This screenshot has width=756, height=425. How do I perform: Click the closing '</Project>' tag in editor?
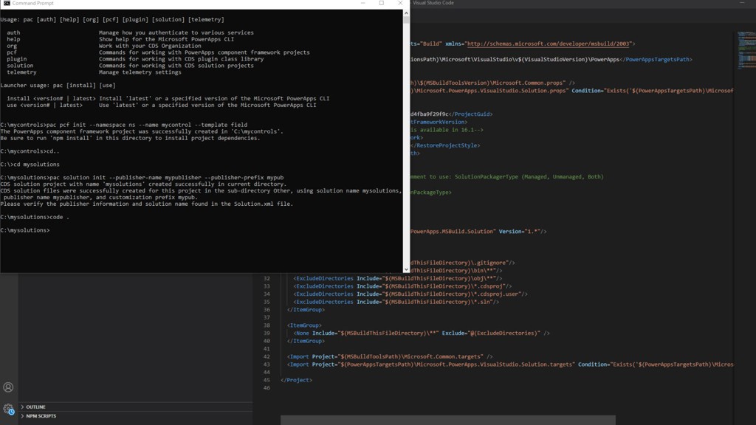[x=297, y=380]
